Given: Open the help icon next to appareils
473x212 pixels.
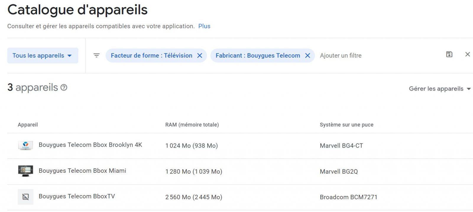Looking at the screenshot, I should [64, 88].
